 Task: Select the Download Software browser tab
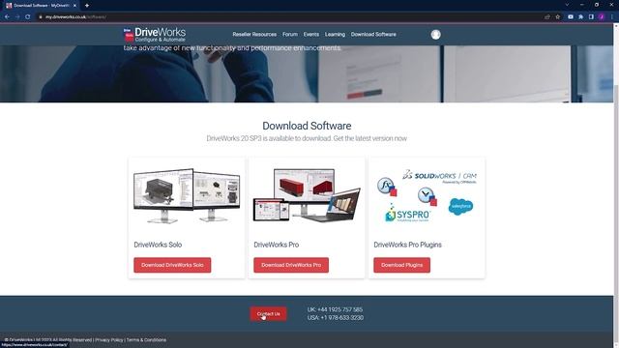[41, 6]
